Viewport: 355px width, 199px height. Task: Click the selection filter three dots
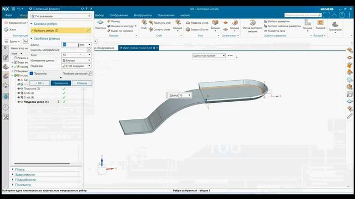tap(230, 55)
